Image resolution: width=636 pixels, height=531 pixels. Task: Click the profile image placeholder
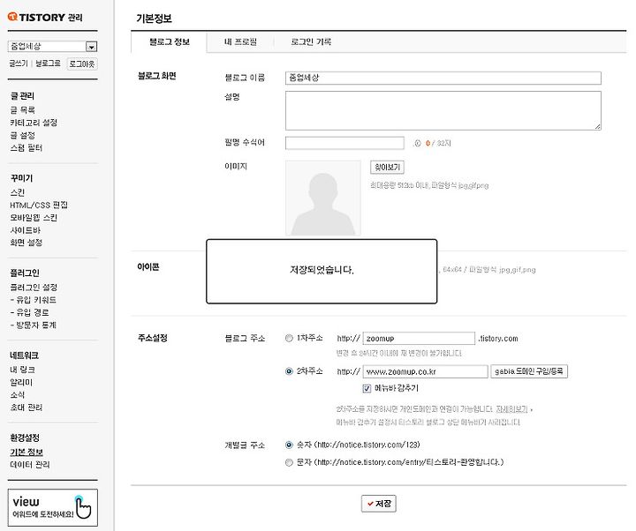pyautogui.click(x=323, y=198)
